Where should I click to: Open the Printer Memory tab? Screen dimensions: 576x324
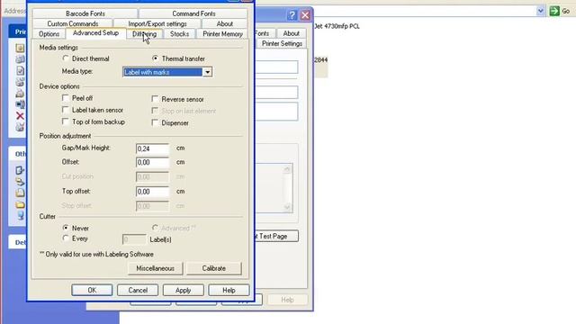[222, 34]
